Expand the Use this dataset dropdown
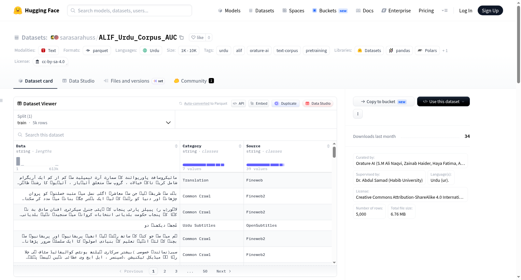The image size is (521, 280). click(x=444, y=101)
